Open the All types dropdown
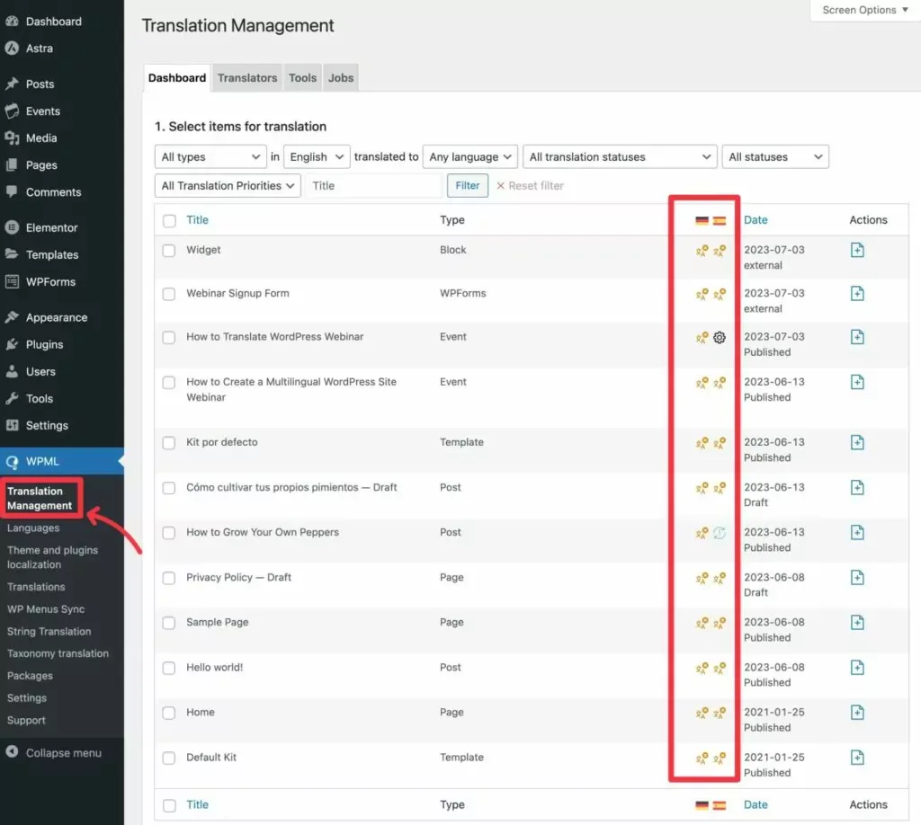This screenshot has width=921, height=825. (x=210, y=157)
